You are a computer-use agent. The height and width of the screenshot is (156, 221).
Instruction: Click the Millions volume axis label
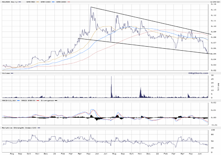point(218,87)
